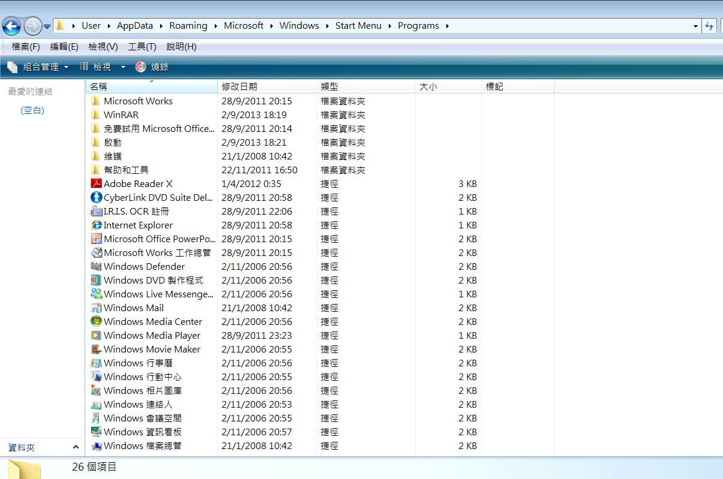
Task: Select the Microsoft Works 工作總管 shortcut icon
Action: [x=96, y=252]
